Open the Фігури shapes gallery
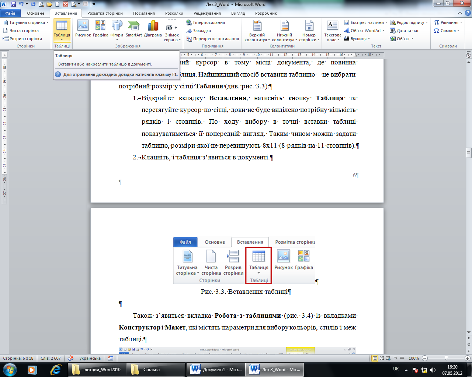472x377 pixels. pos(117,30)
